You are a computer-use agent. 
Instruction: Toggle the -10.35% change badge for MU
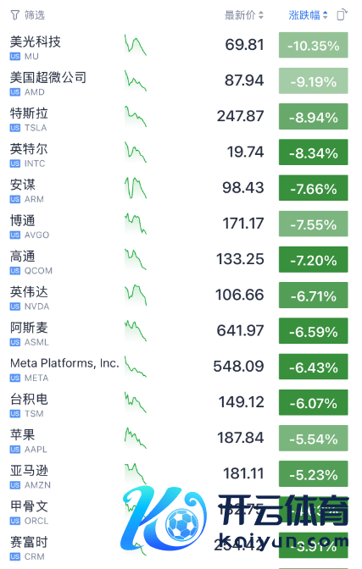[314, 45]
